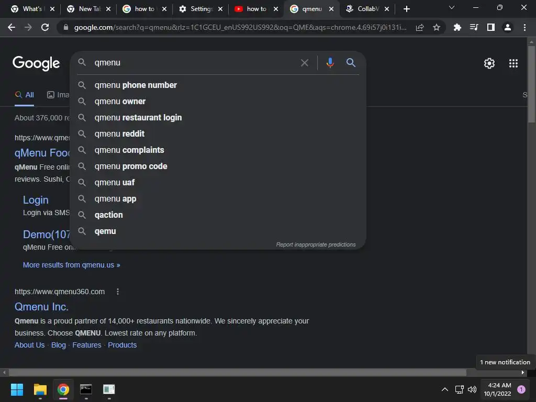Image resolution: width=536 pixels, height=402 pixels.
Task: View site information lock icon
Action: pos(66,27)
